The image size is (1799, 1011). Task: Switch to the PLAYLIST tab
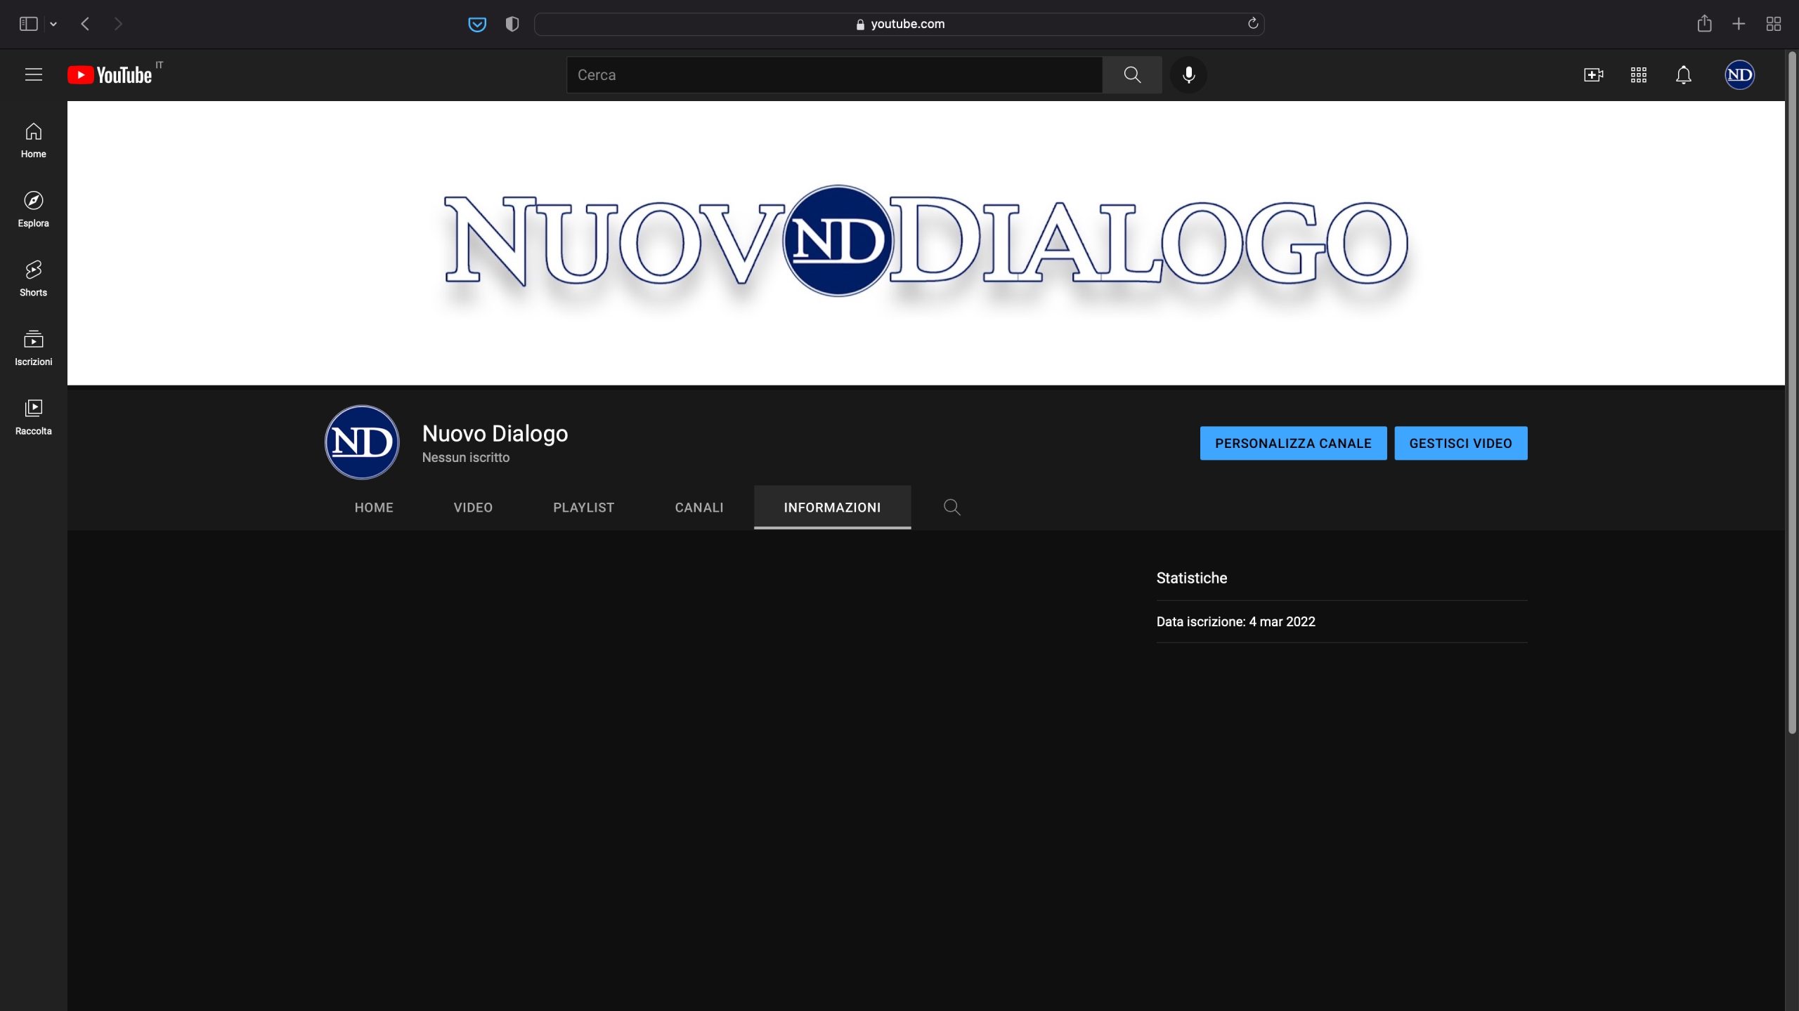pyautogui.click(x=583, y=507)
